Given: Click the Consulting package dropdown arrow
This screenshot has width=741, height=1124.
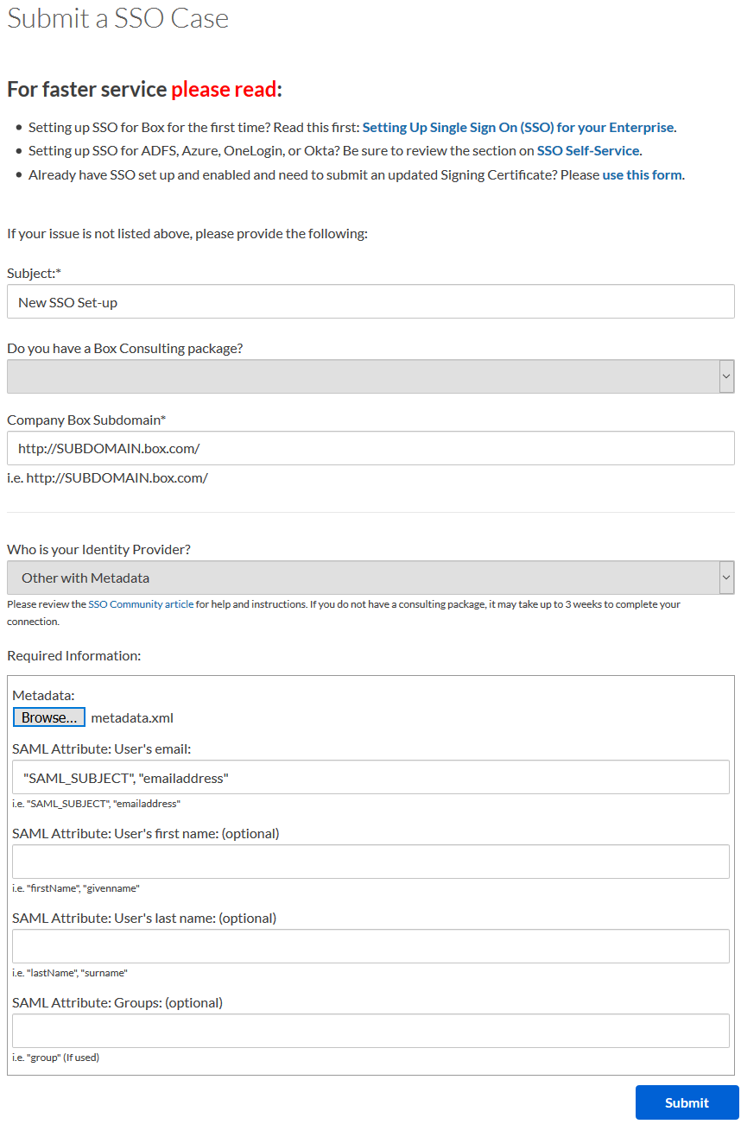Looking at the screenshot, I should 726,376.
